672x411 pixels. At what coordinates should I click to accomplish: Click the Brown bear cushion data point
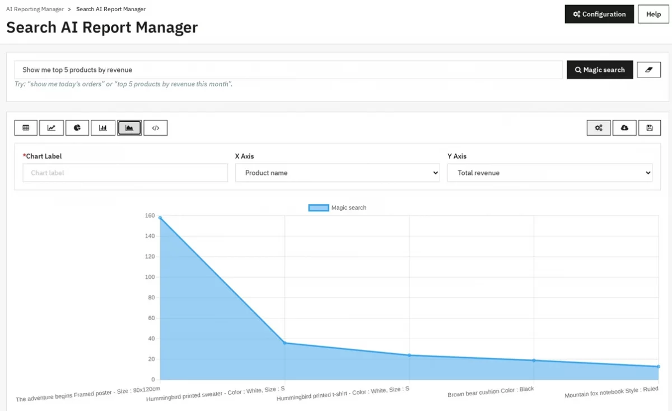click(x=534, y=360)
